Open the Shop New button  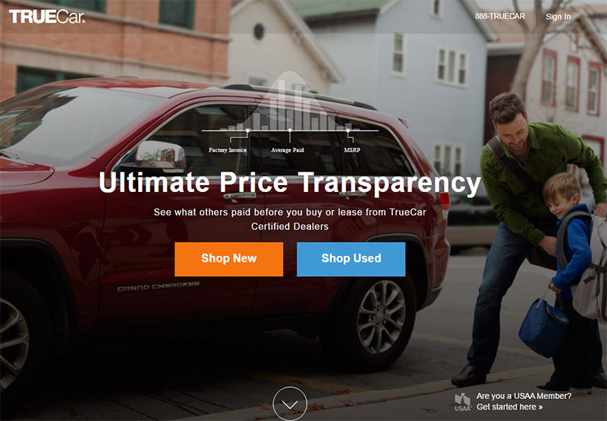pyautogui.click(x=229, y=259)
